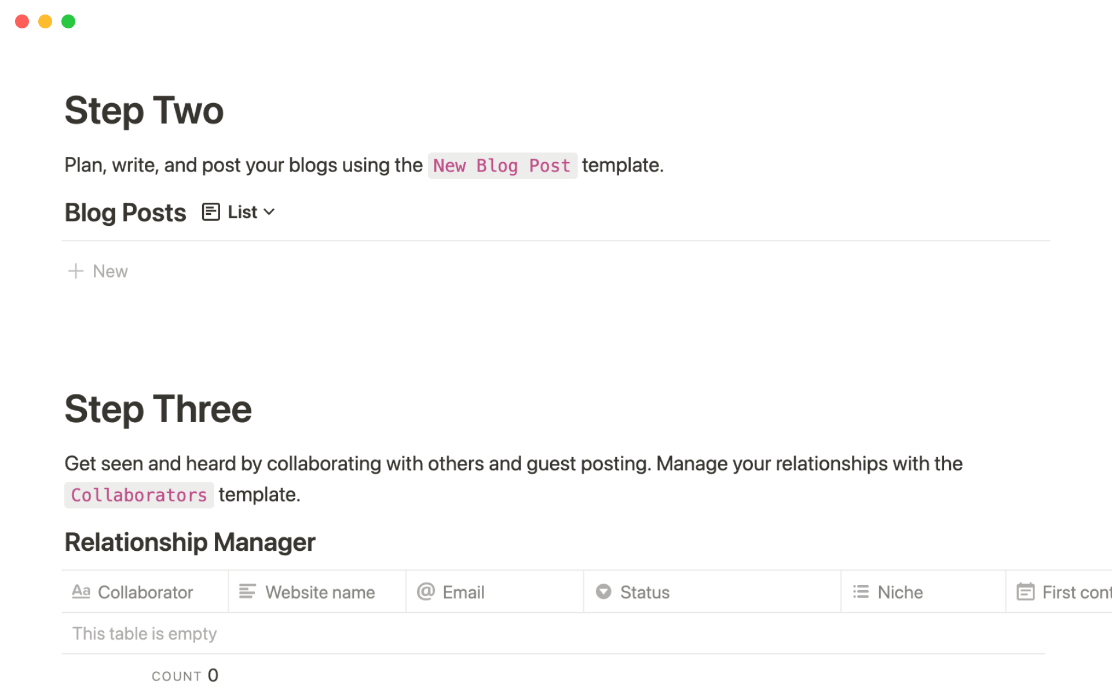Click the text icon on Website name column
Image resolution: width=1112 pixels, height=695 pixels.
(247, 591)
